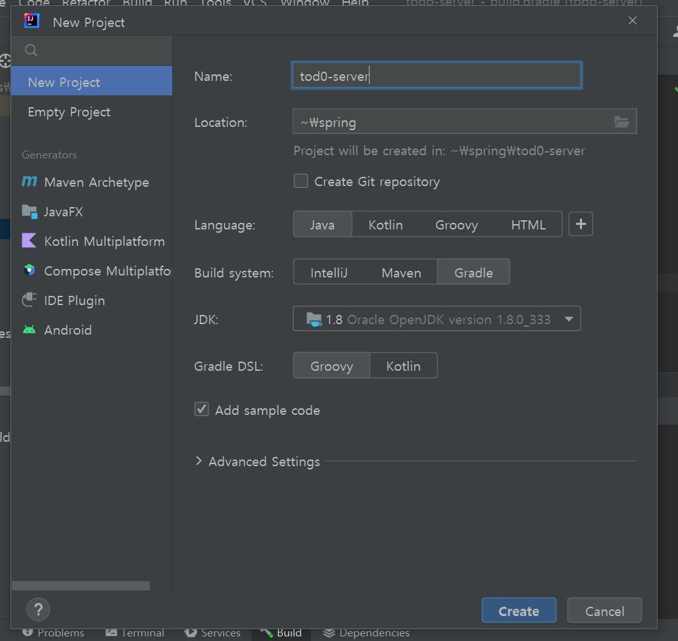The width and height of the screenshot is (678, 641).
Task: Open the Tools menu in menu bar
Action: 215,3
